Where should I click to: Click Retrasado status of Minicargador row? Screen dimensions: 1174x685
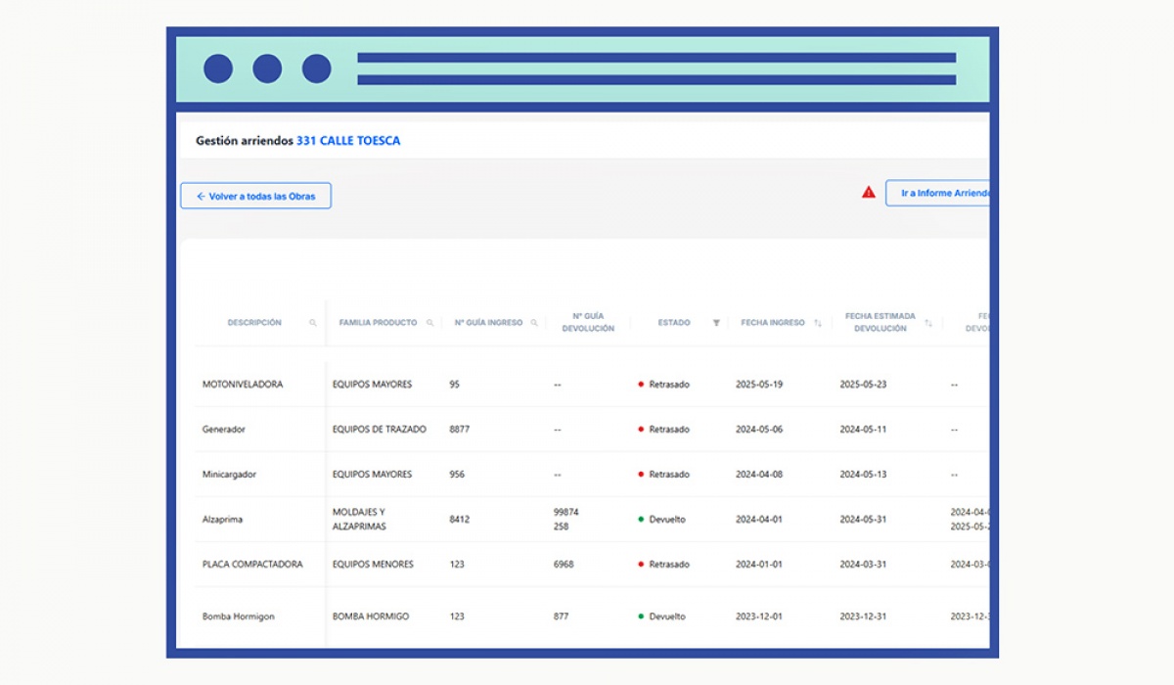point(668,475)
